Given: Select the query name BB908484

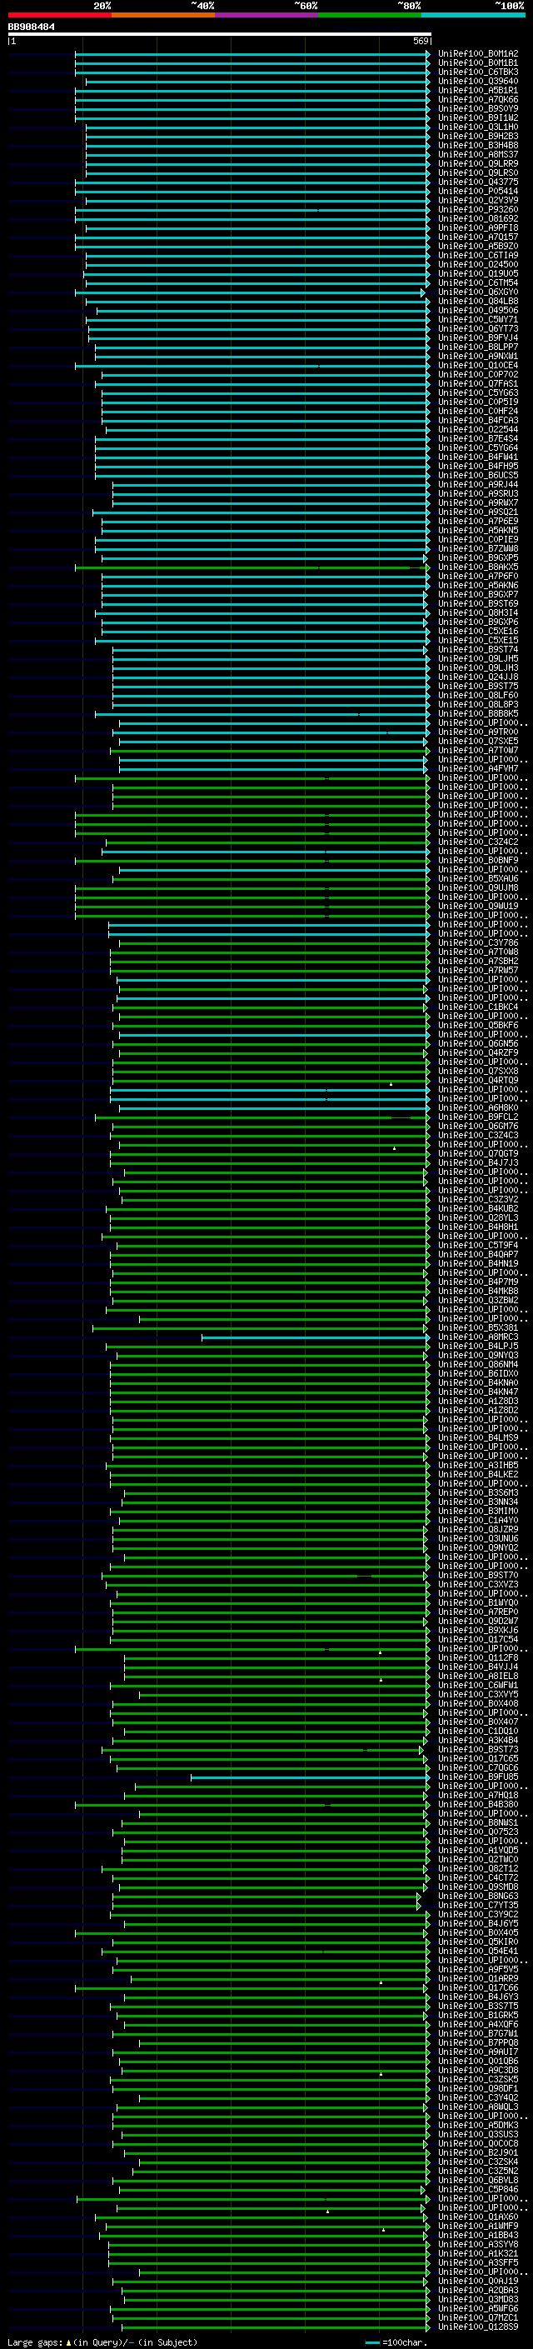Looking at the screenshot, I should coord(31,27).
